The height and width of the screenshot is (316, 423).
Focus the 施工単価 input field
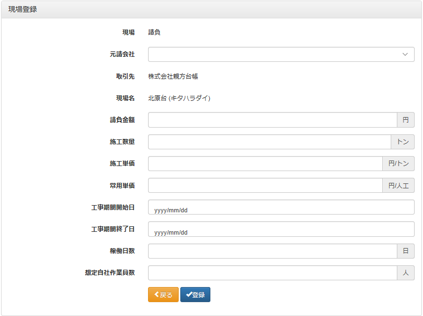pyautogui.click(x=265, y=163)
